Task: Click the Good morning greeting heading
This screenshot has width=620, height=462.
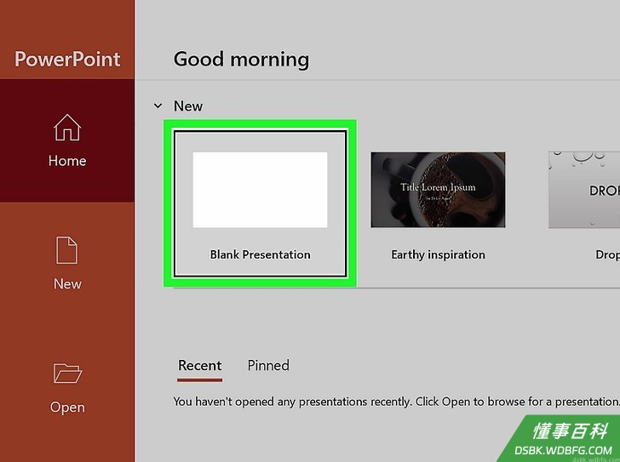Action: tap(241, 60)
